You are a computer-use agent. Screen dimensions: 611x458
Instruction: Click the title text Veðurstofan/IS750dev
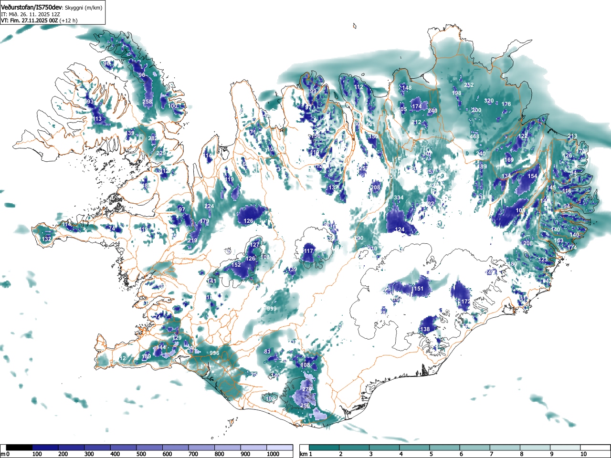(x=32, y=7)
